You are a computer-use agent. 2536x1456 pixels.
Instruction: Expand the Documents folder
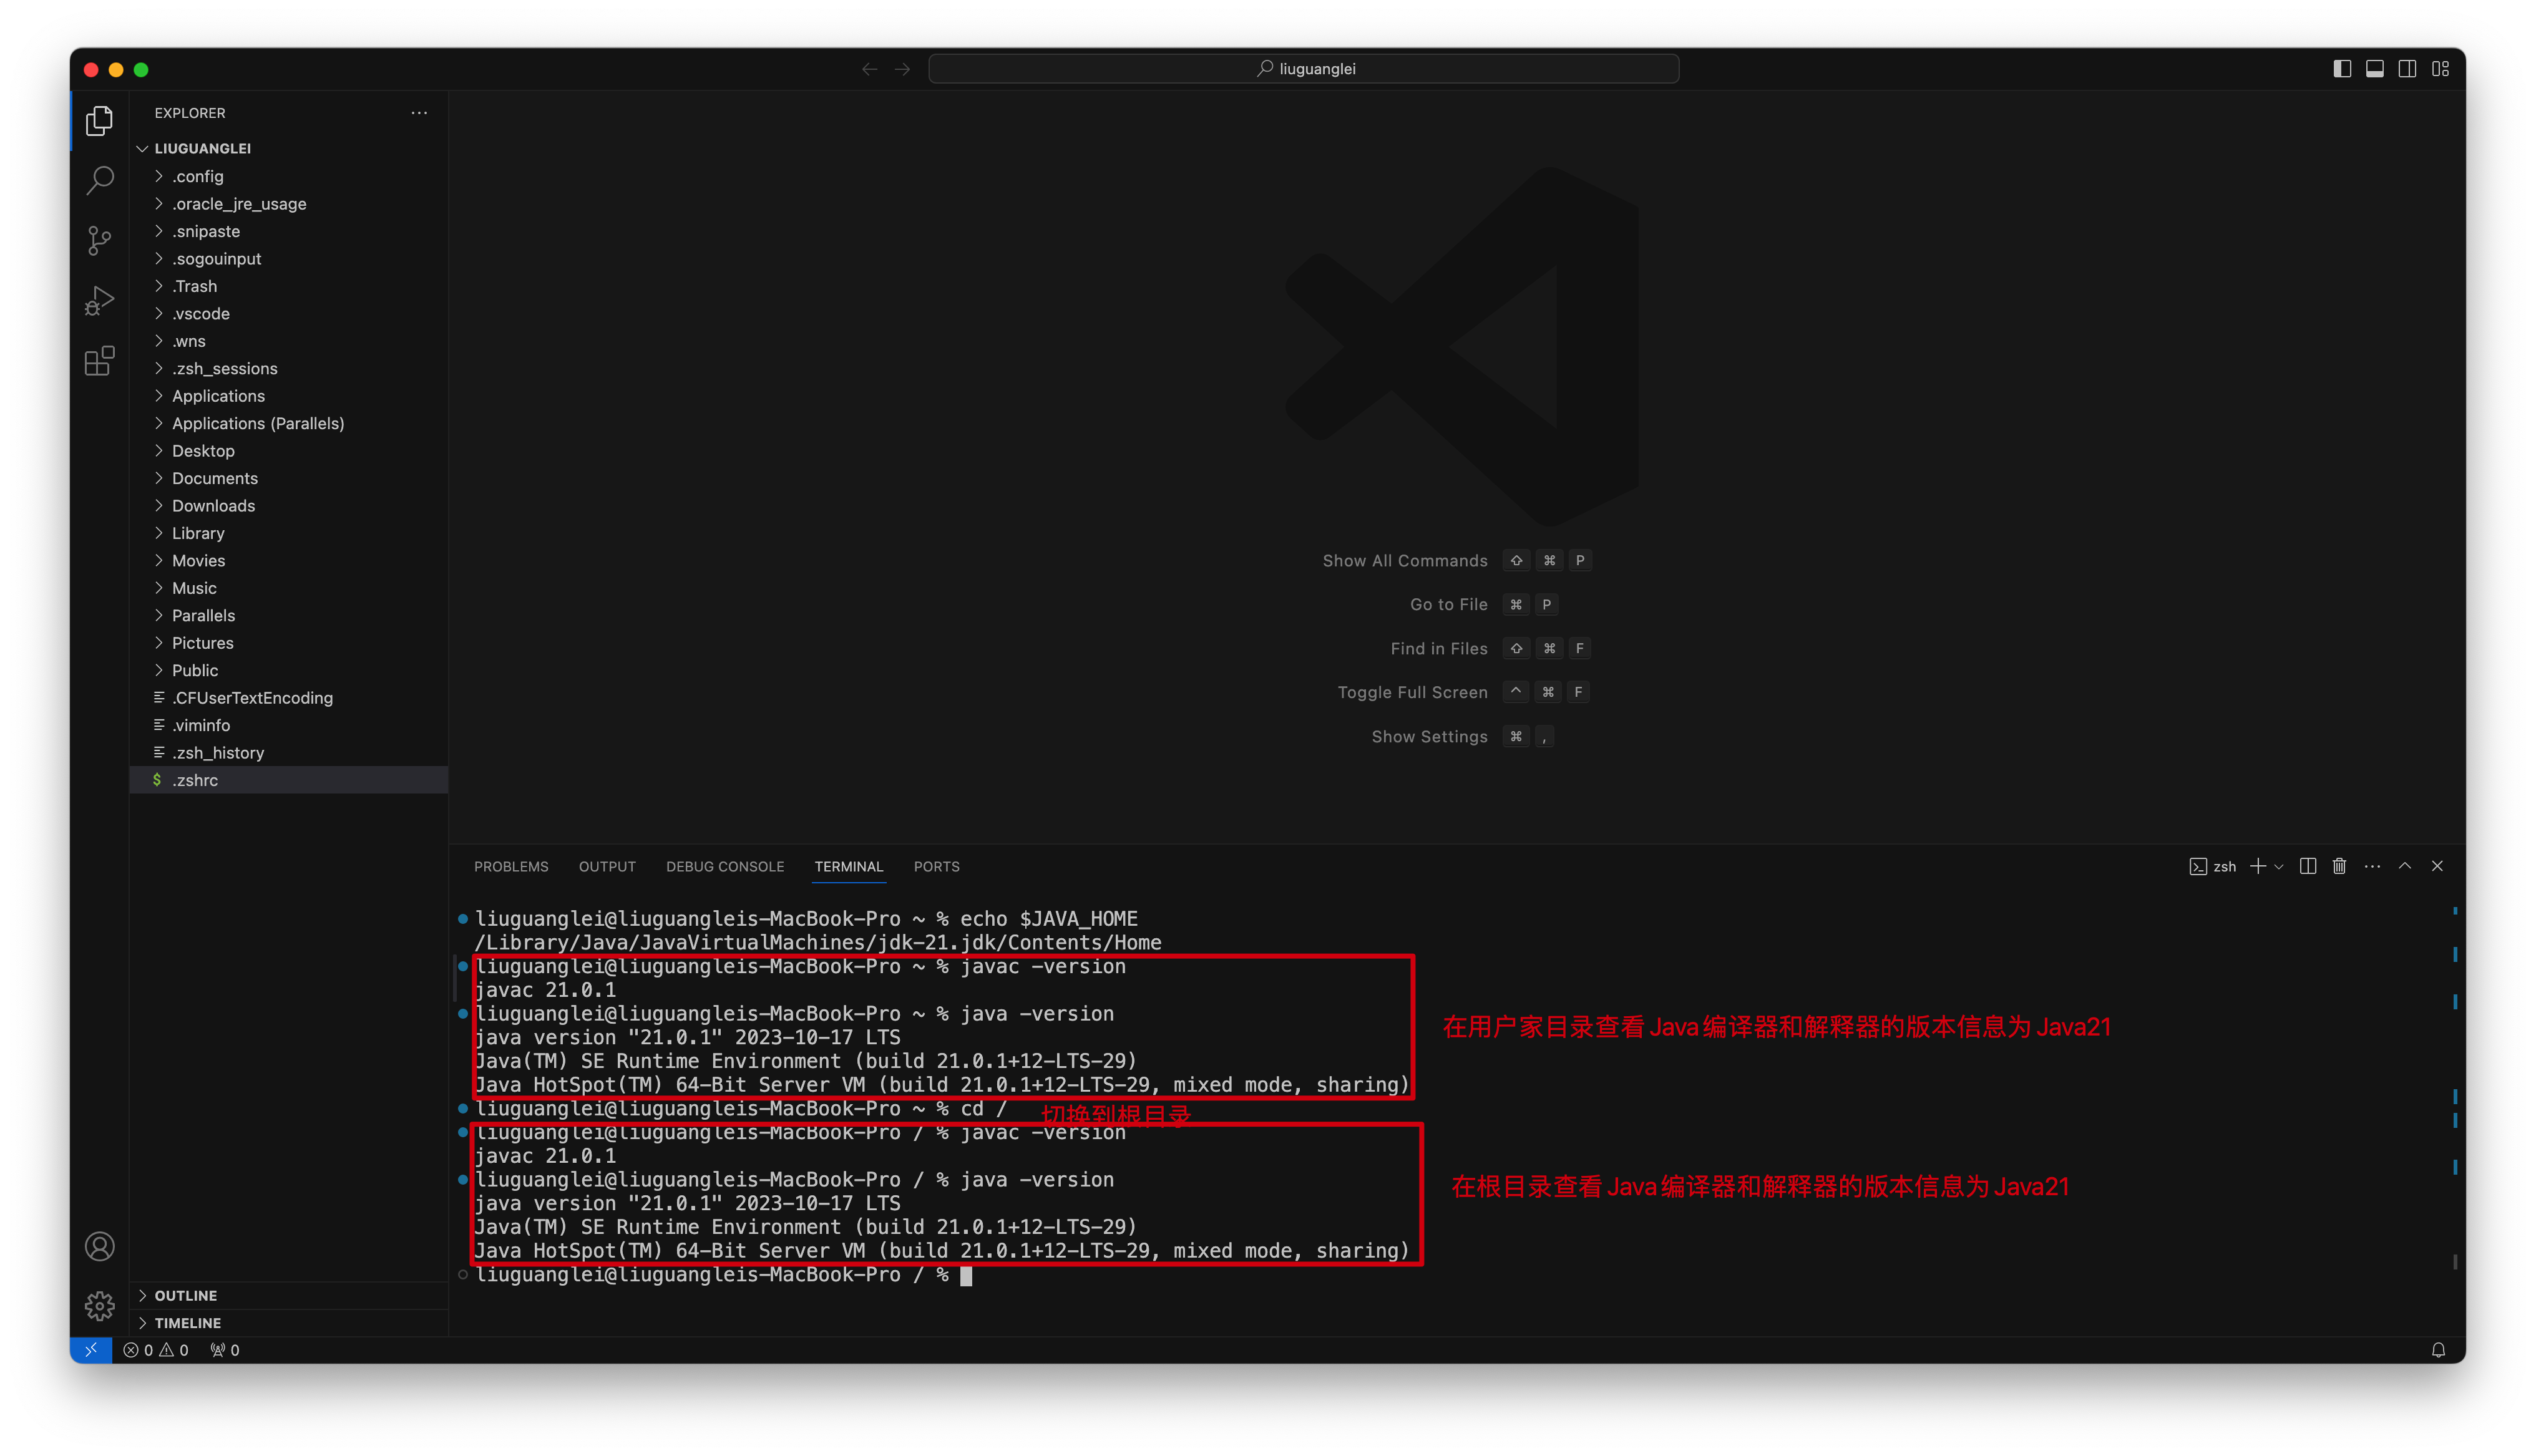[x=289, y=478]
